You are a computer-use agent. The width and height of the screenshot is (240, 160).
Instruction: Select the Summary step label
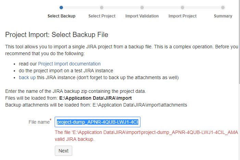(223, 16)
